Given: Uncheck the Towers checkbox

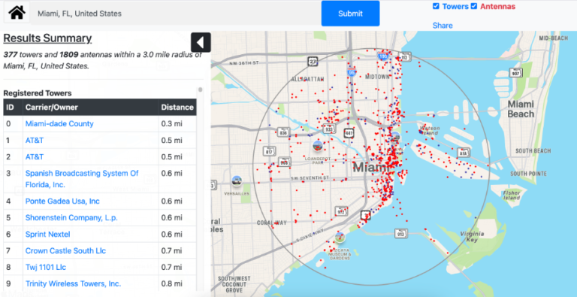Looking at the screenshot, I should tap(436, 6).
